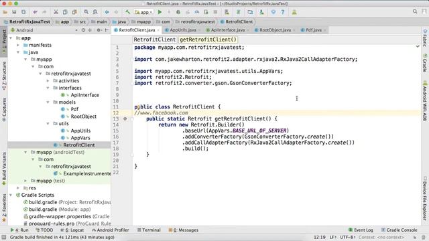Screen dimensions: 429x241
Task: Open the Gradle Console panel
Action: pos(400,230)
